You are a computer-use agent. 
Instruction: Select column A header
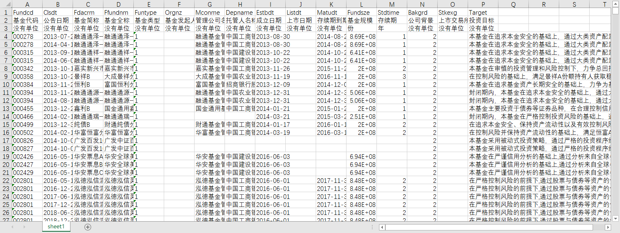coord(27,4)
